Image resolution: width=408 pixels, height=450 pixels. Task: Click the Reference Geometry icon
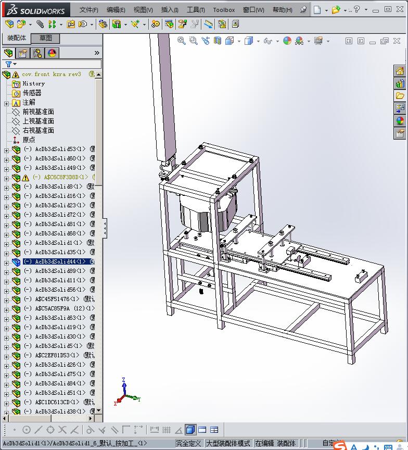pyautogui.click(x=135, y=24)
